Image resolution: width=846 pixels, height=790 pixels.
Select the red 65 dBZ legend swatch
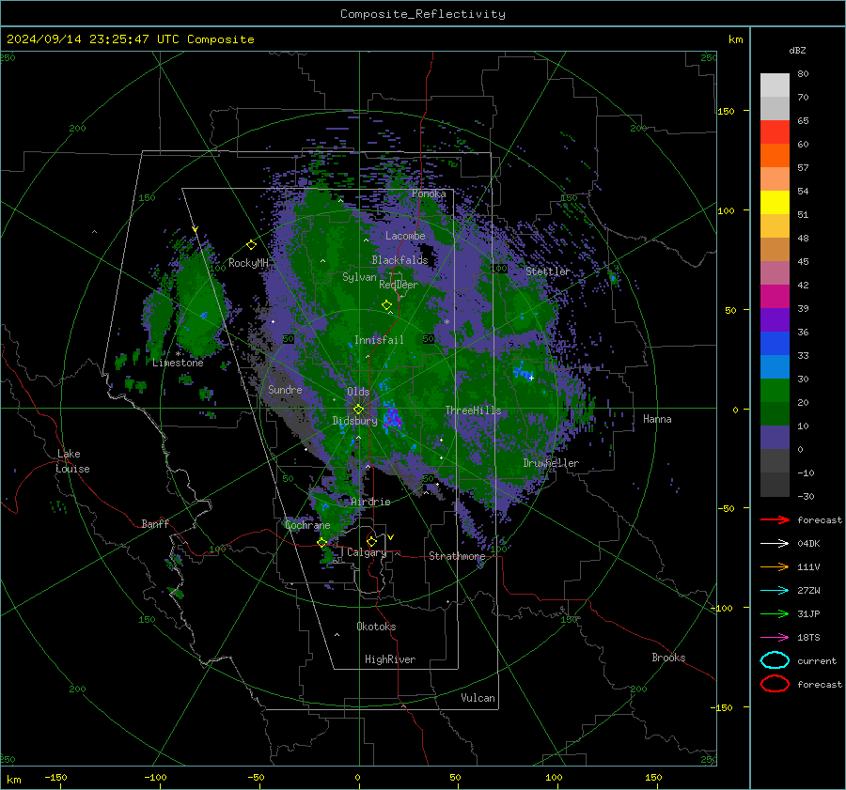coord(775,132)
